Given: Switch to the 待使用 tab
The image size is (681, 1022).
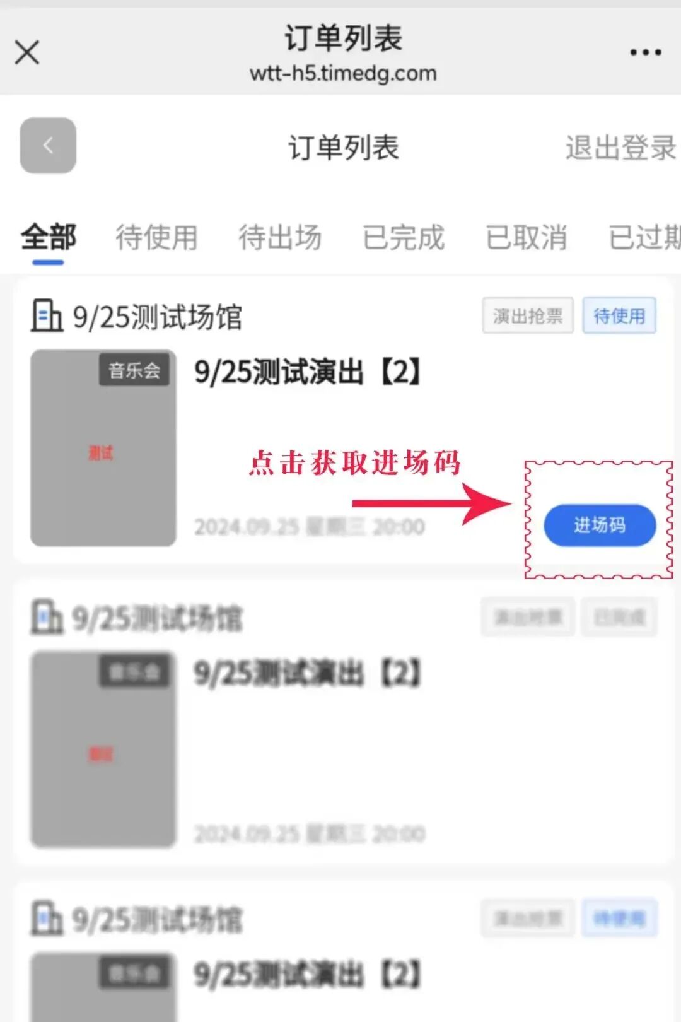Looking at the screenshot, I should (156, 238).
